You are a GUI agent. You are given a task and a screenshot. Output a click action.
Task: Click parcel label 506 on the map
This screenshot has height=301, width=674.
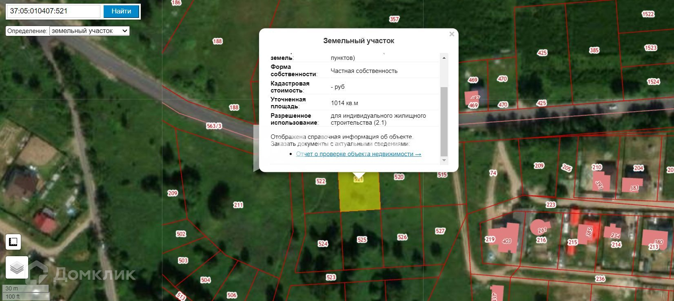click(x=232, y=295)
